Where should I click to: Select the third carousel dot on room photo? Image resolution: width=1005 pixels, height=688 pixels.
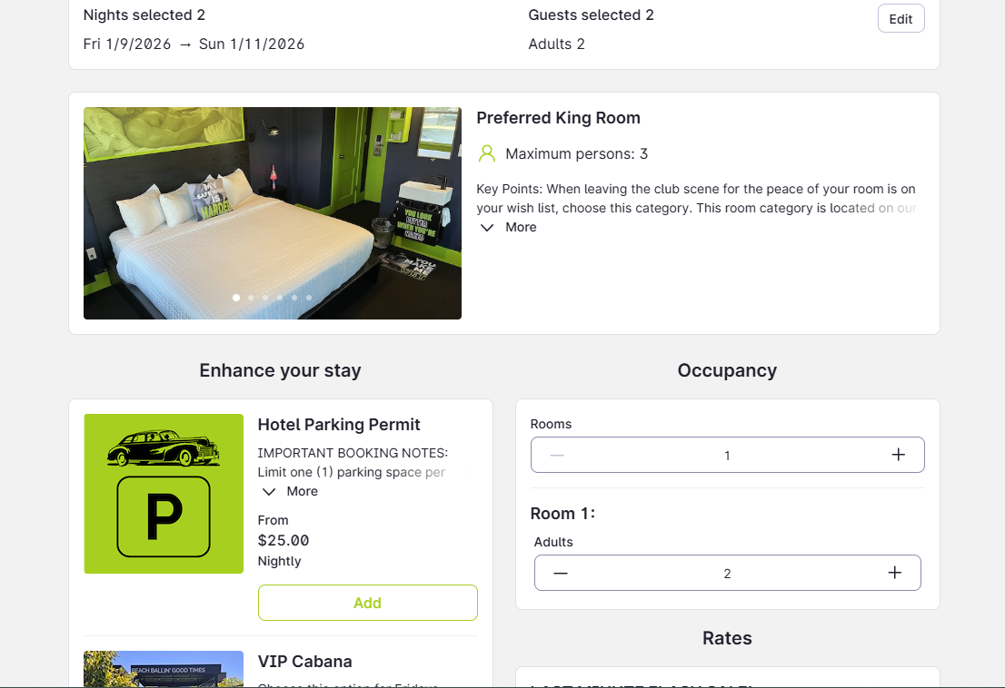[x=264, y=297]
